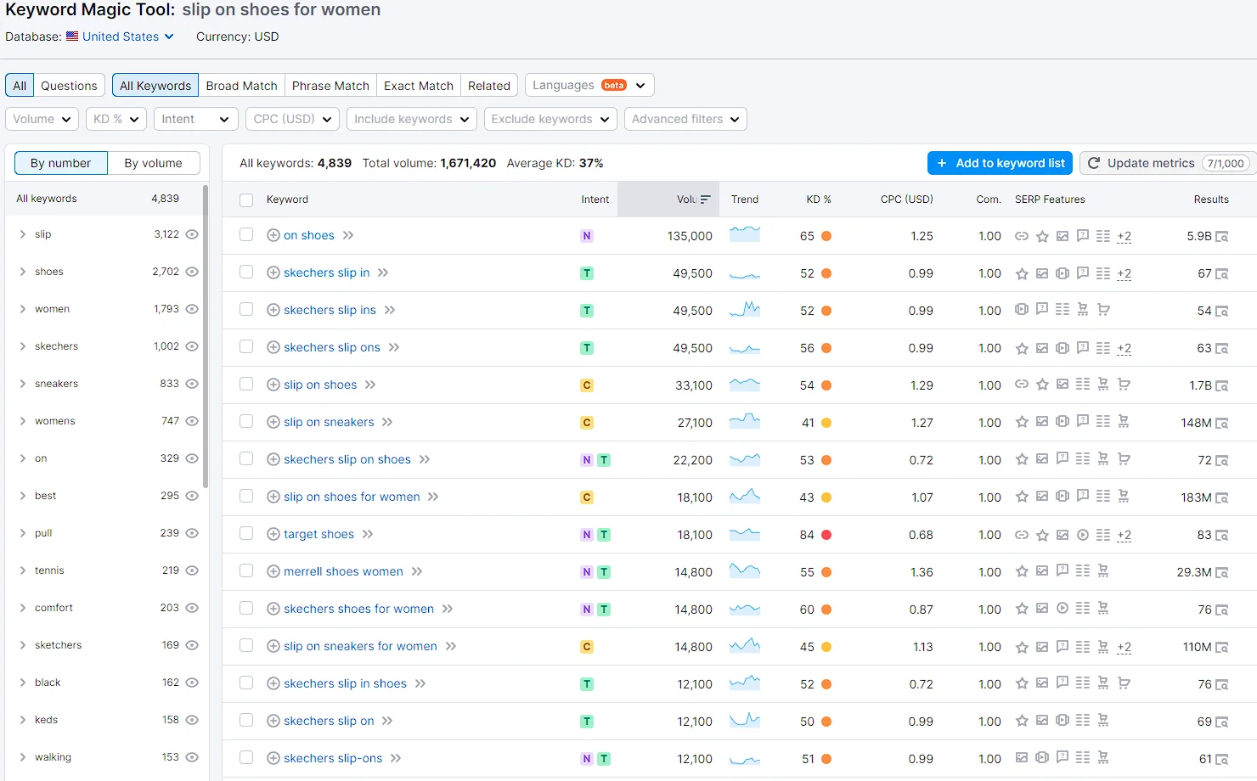Toggle eye icon for 'womens' group
The image size is (1257, 781).
[x=192, y=421]
